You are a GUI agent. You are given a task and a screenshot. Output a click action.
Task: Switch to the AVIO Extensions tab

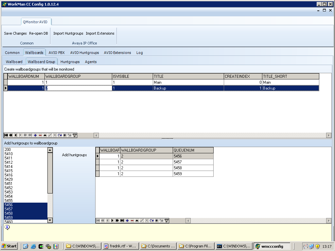click(x=117, y=53)
